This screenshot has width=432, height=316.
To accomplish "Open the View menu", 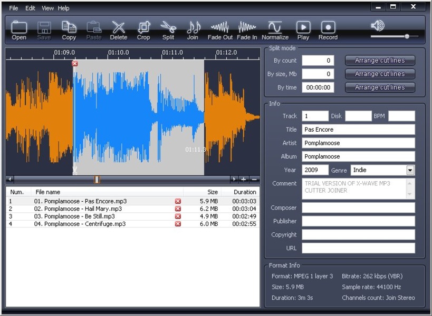I will (x=47, y=8).
